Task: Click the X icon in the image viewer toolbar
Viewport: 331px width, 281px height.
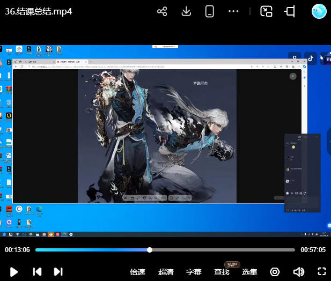Action: (x=126, y=198)
